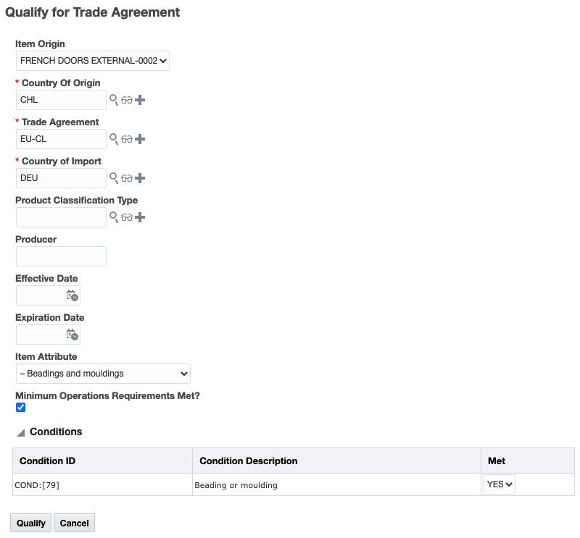This screenshot has width=580, height=538.
Task: Click view glasses icon for Country Of Origin
Action: coord(127,100)
